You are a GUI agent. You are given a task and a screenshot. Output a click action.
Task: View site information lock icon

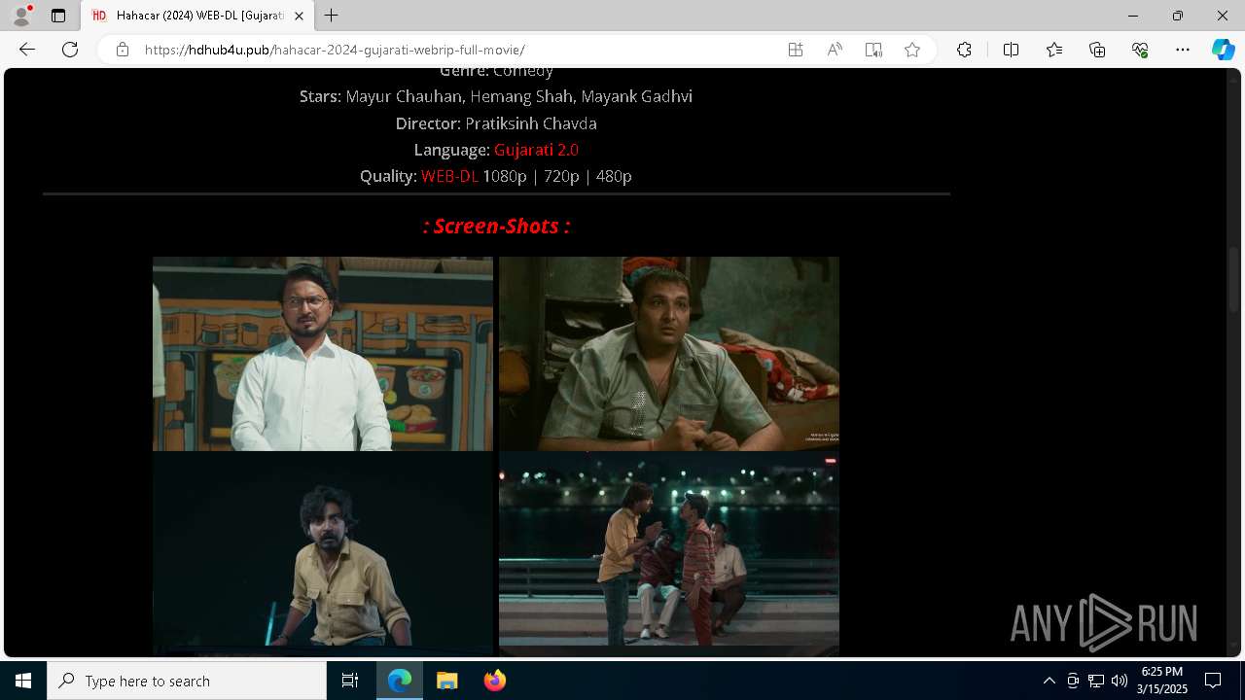123,50
